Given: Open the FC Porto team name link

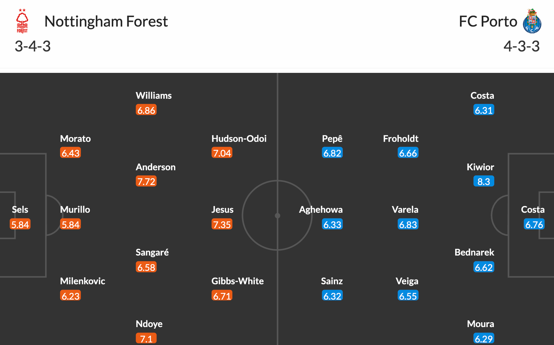Looking at the screenshot, I should 488,21.
